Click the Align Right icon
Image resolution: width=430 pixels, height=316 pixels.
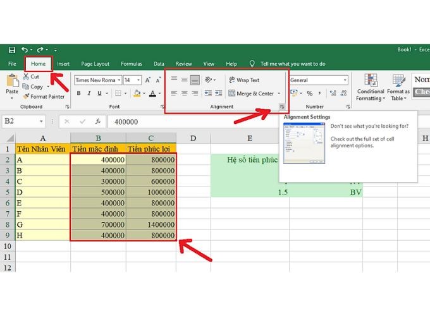coord(195,93)
